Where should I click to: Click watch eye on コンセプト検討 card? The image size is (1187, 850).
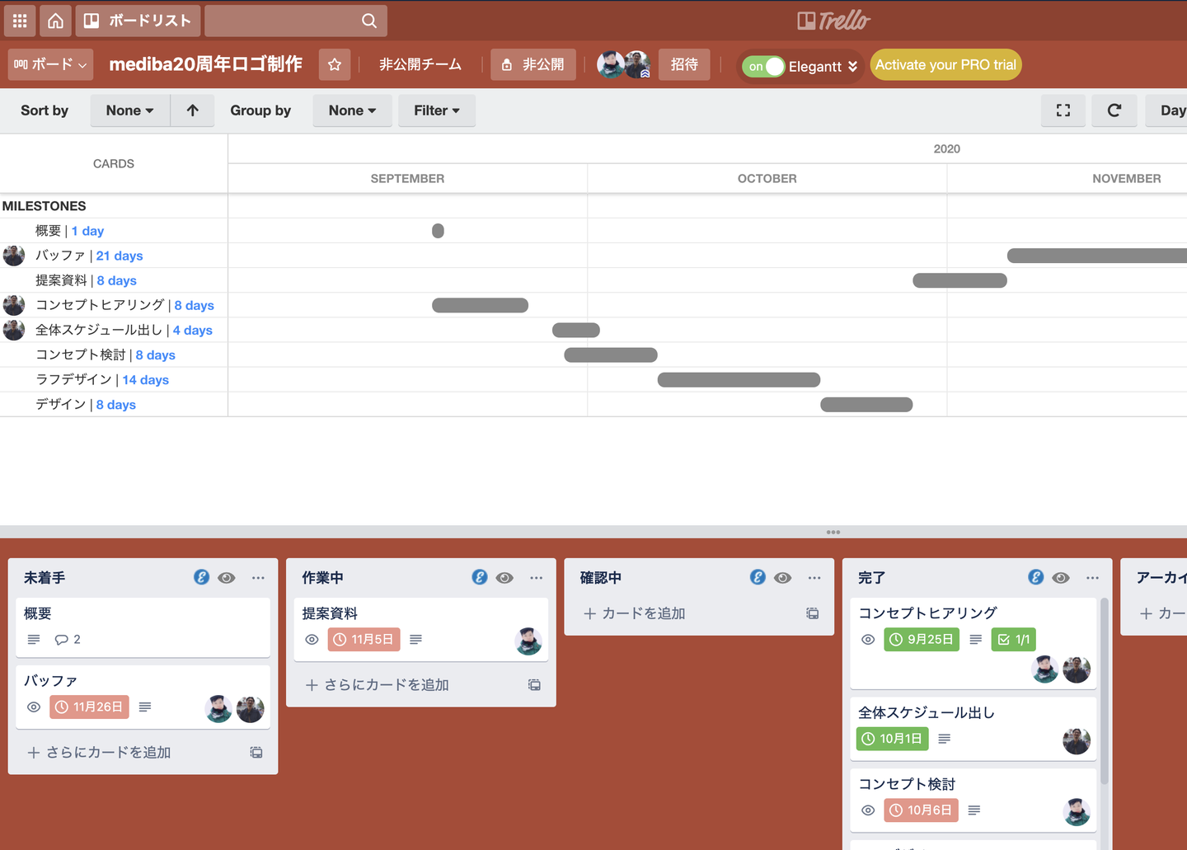868,810
